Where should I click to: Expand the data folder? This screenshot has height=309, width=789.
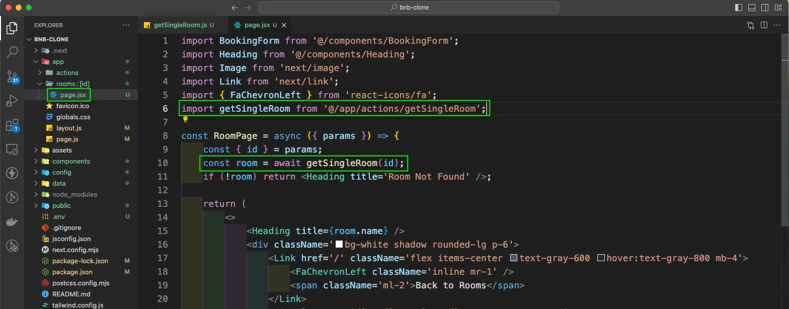tap(36, 183)
